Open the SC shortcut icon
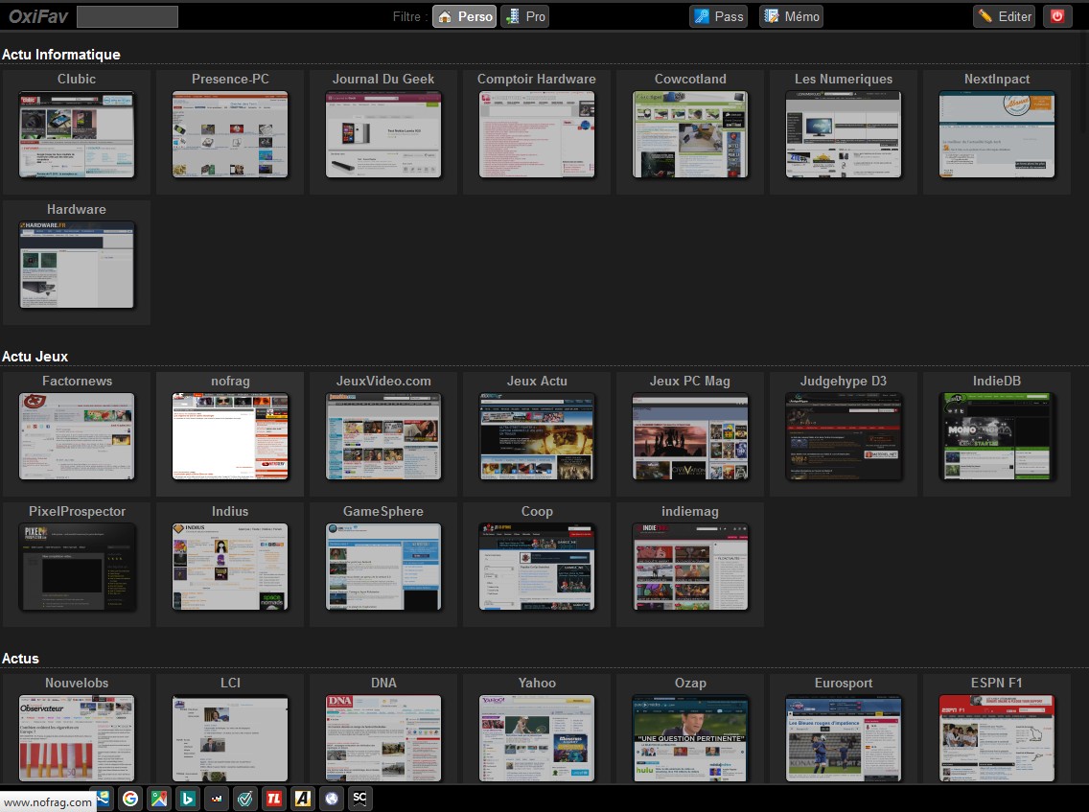Screen dimensions: 1089x812 pos(359,799)
